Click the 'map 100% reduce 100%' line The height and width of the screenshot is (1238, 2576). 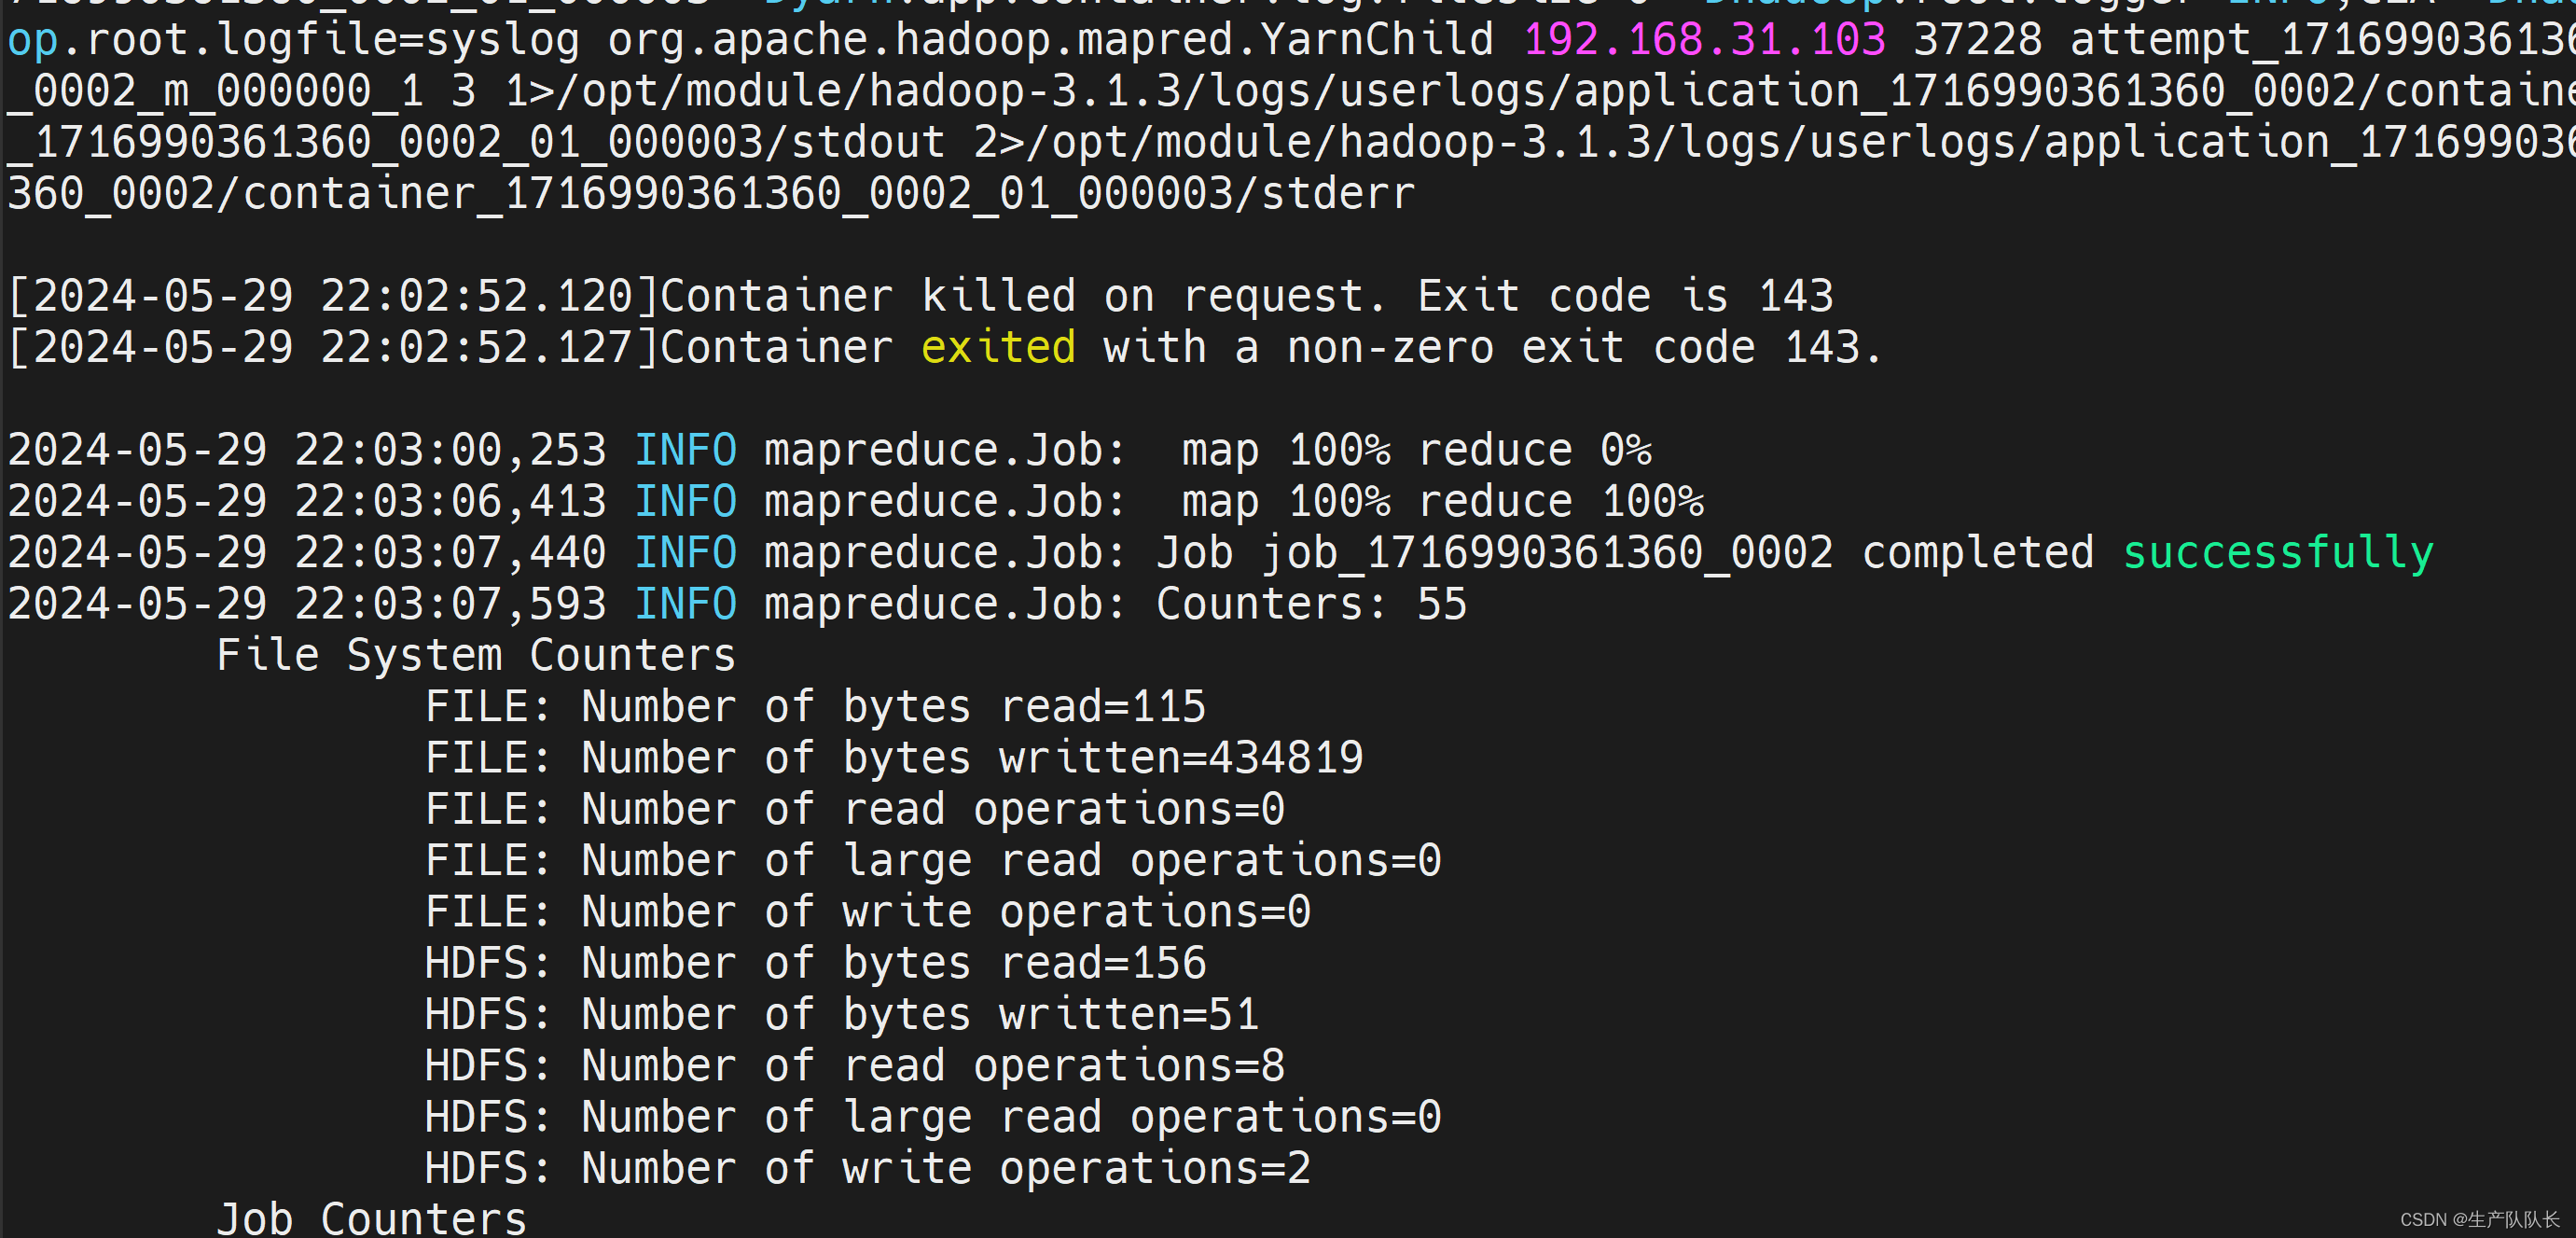click(x=856, y=501)
